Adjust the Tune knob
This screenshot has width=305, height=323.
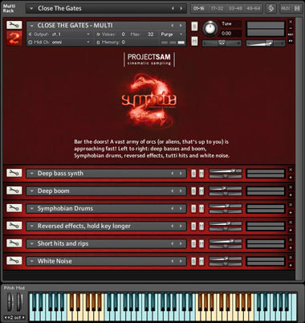[x=210, y=28]
